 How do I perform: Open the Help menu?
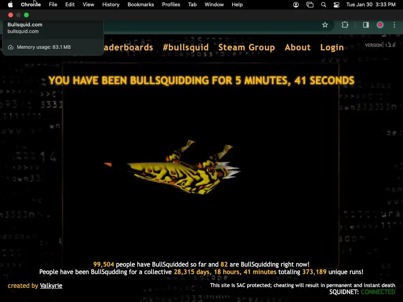click(237, 5)
